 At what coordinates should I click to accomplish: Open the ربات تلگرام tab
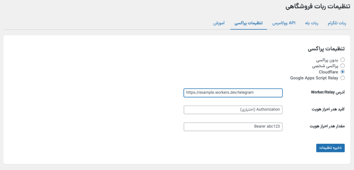pos(337,23)
